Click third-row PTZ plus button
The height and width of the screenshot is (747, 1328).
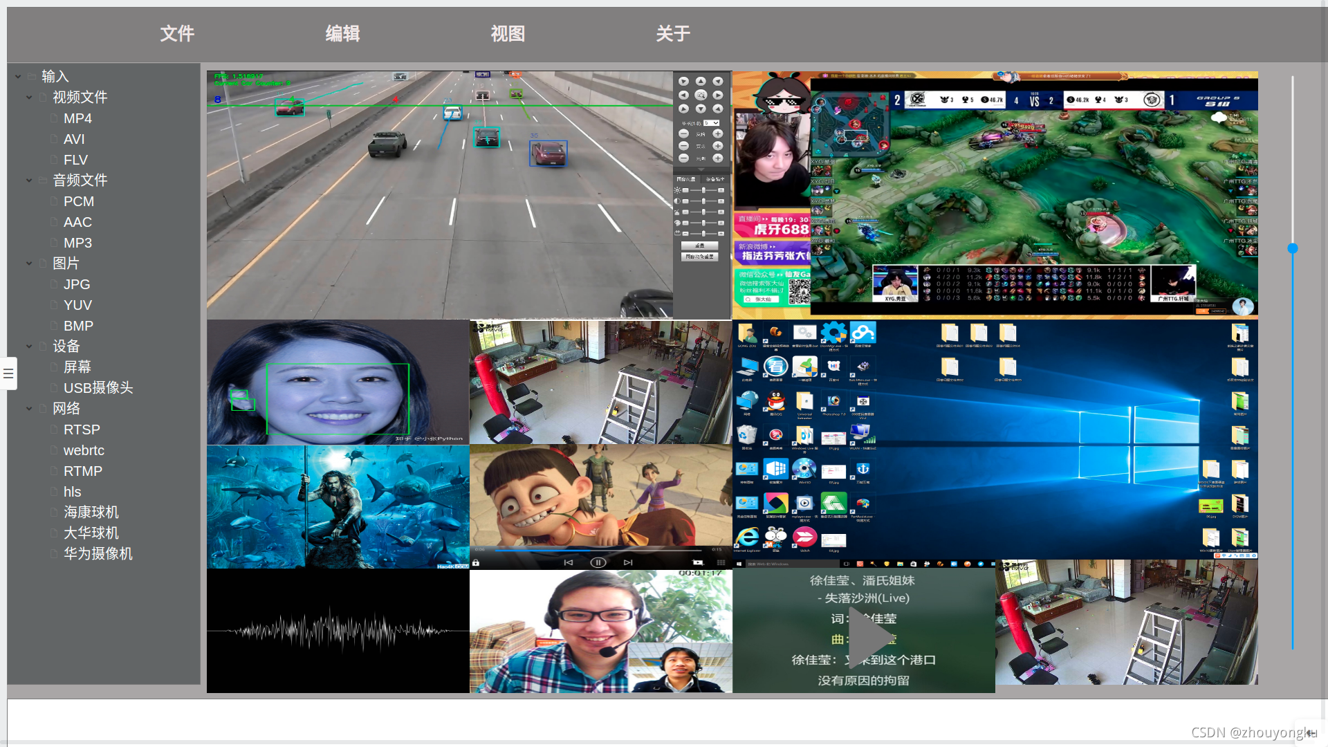(x=718, y=158)
